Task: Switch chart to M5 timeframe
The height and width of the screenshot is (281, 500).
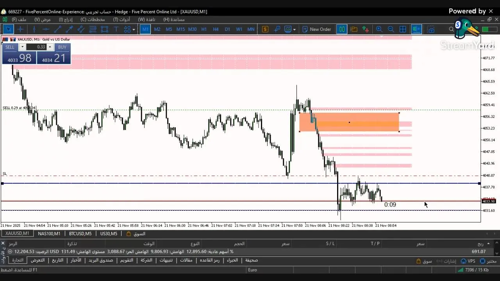Action: (169, 29)
